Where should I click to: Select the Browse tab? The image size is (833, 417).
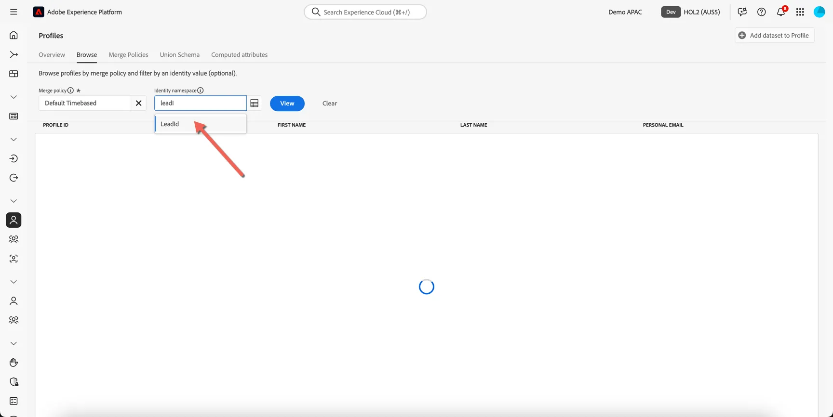[87, 54]
